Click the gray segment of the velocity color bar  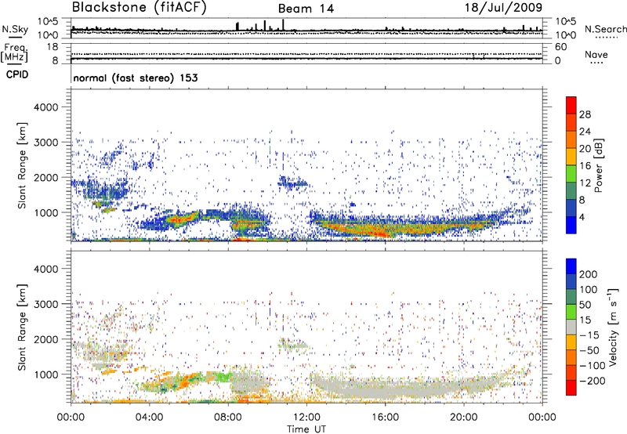point(571,327)
